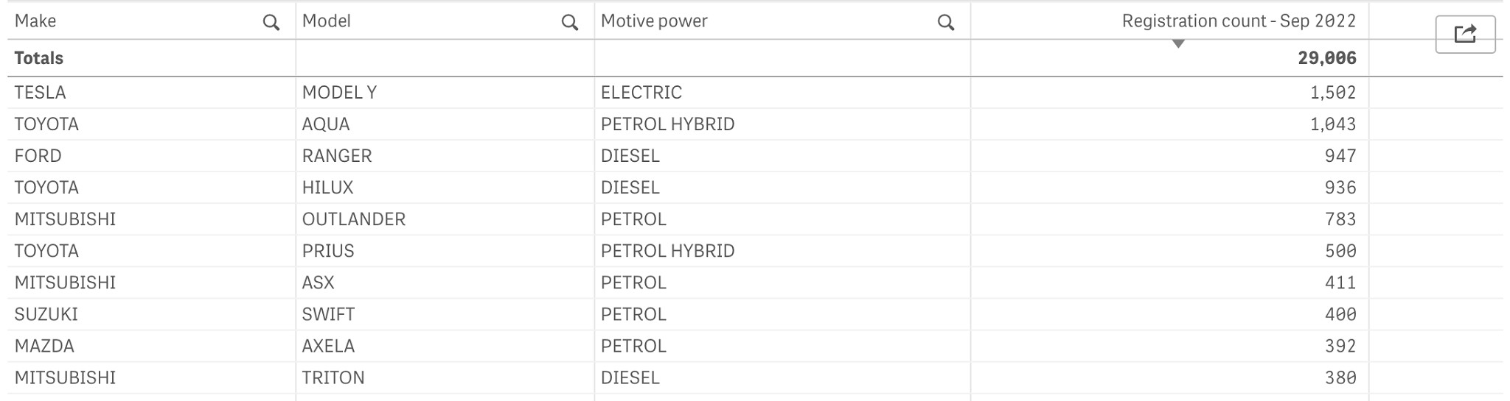Click Registration count - Sep 2022 header

1239,21
